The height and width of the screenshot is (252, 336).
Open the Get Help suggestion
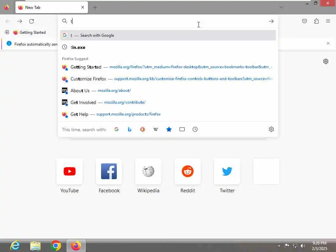tap(168, 114)
